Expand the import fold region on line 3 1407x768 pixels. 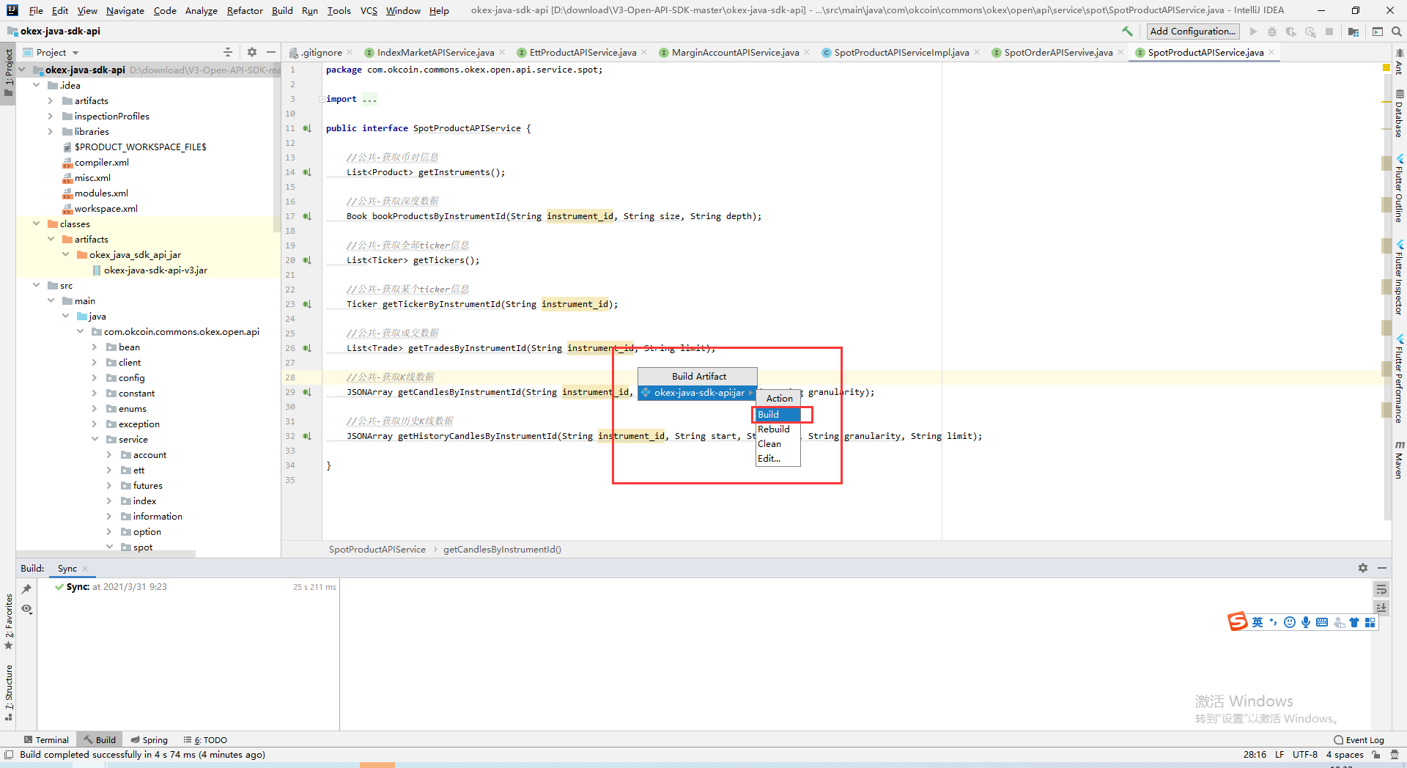pos(322,99)
